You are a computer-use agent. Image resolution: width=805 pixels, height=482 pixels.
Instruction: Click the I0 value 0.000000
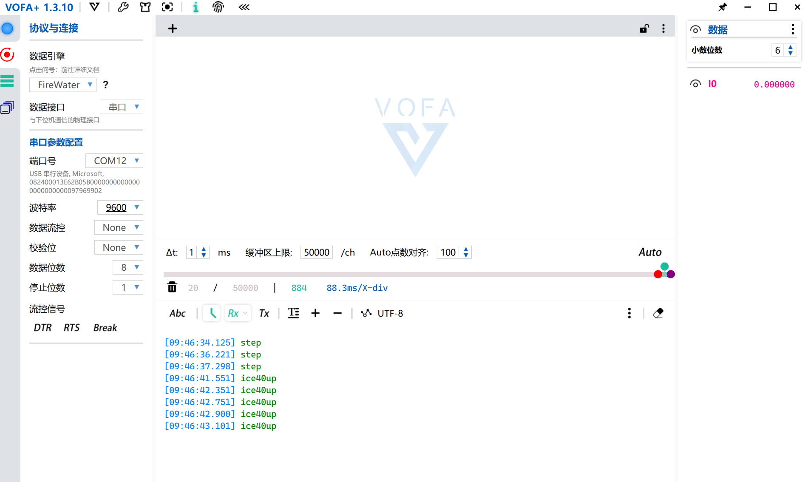point(774,84)
